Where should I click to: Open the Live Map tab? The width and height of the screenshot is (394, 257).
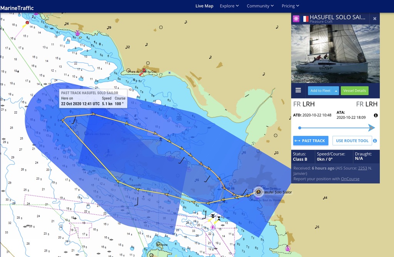(204, 6)
